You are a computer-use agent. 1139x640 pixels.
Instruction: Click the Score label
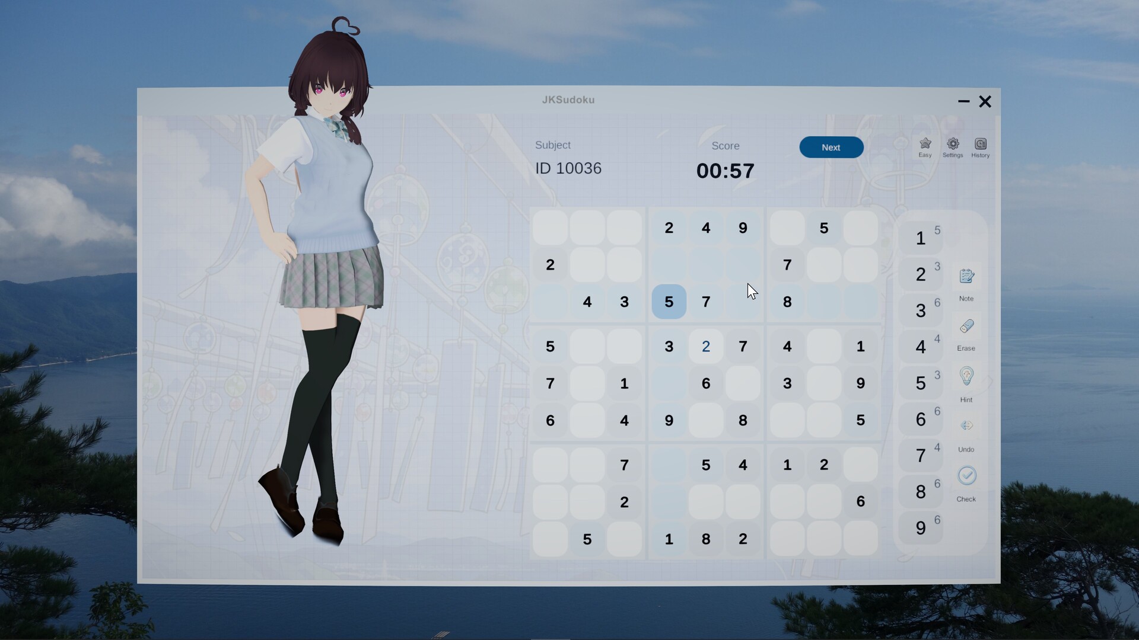click(x=726, y=146)
